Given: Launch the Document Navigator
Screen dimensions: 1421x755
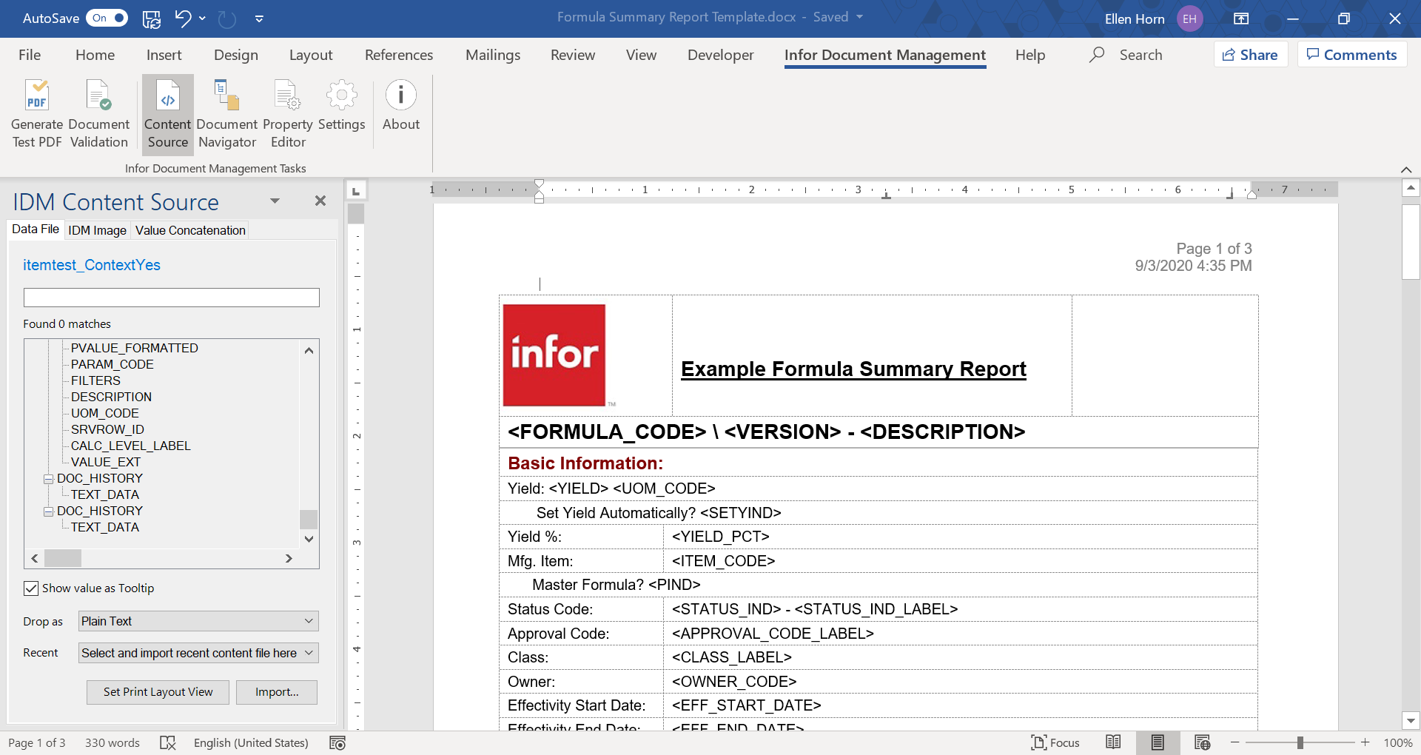Looking at the screenshot, I should click(226, 115).
